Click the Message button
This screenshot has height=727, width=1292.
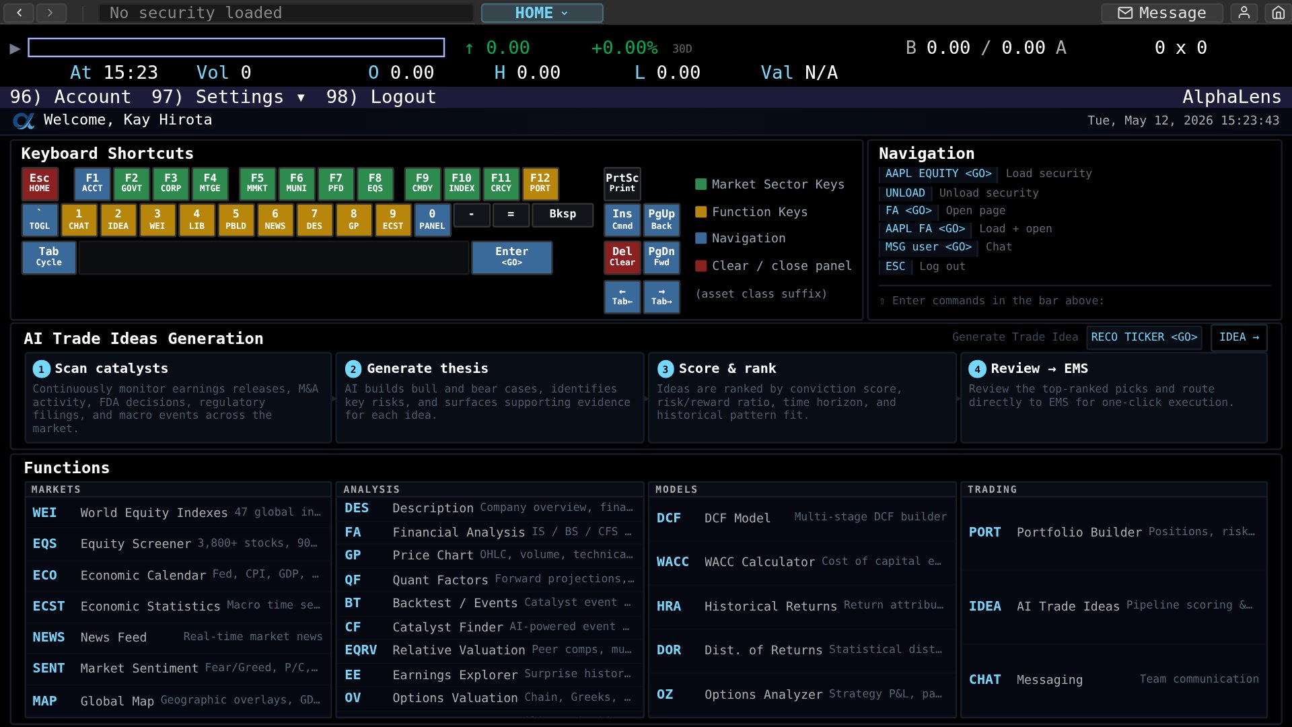1162,13
